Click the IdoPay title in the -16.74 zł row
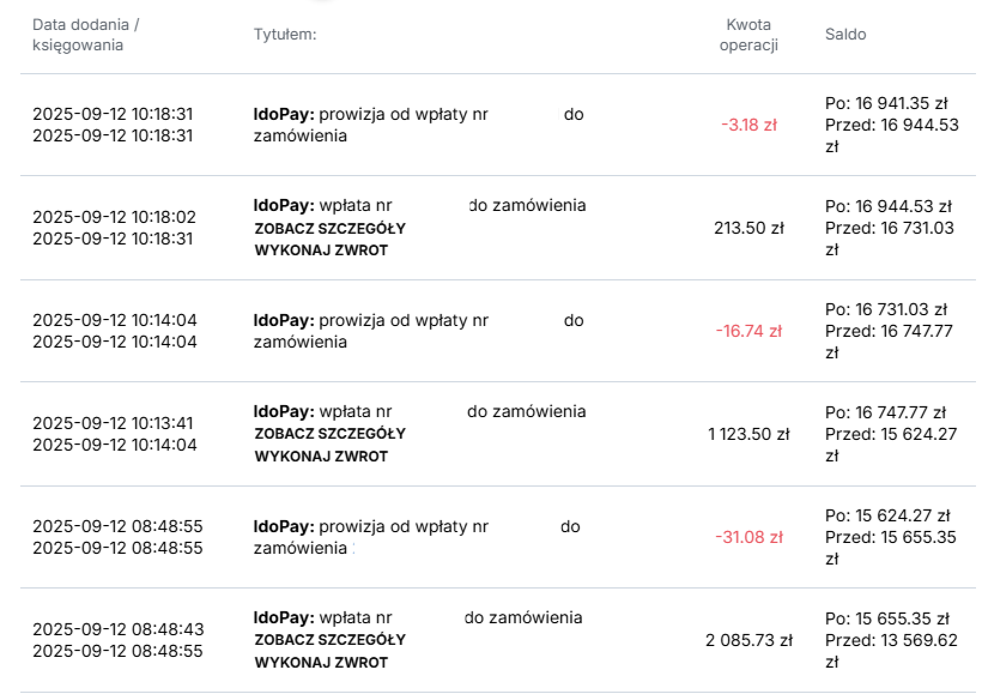Viewport: 982px width, 694px height. pos(283,321)
